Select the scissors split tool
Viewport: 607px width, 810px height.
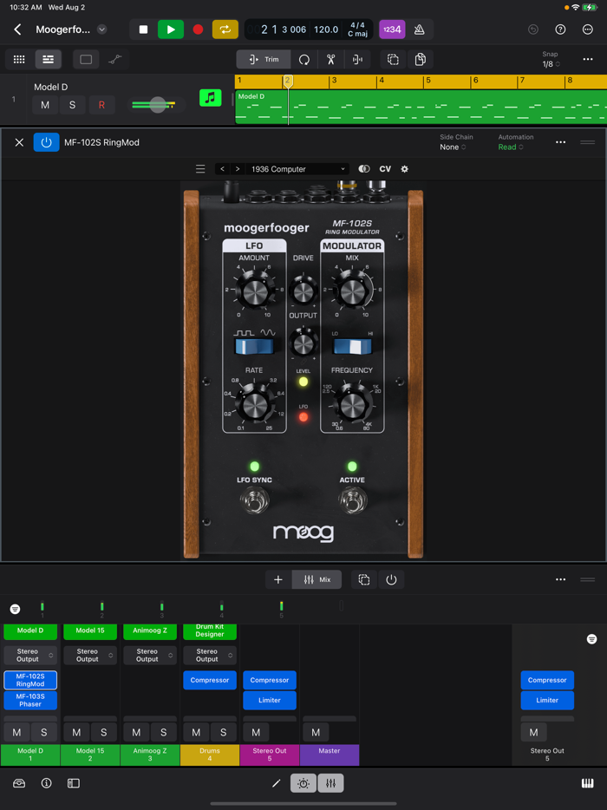pyautogui.click(x=330, y=60)
